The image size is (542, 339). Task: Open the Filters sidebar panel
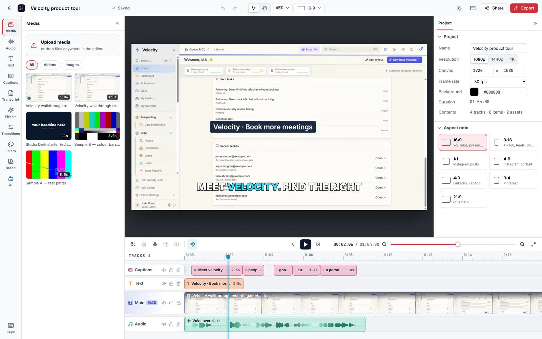click(x=11, y=147)
